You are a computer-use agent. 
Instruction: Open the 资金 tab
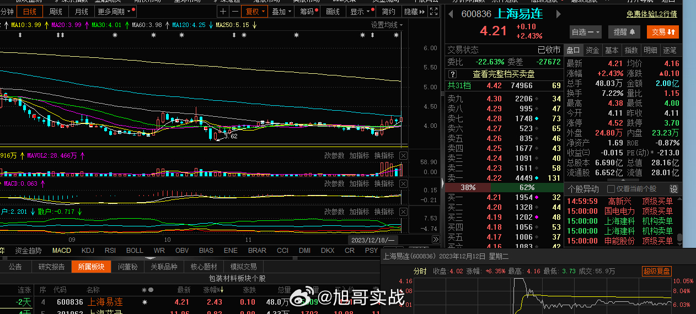click(x=592, y=50)
